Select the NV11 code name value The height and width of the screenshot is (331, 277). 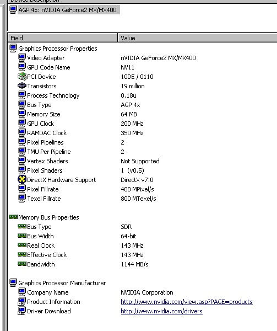click(x=127, y=67)
